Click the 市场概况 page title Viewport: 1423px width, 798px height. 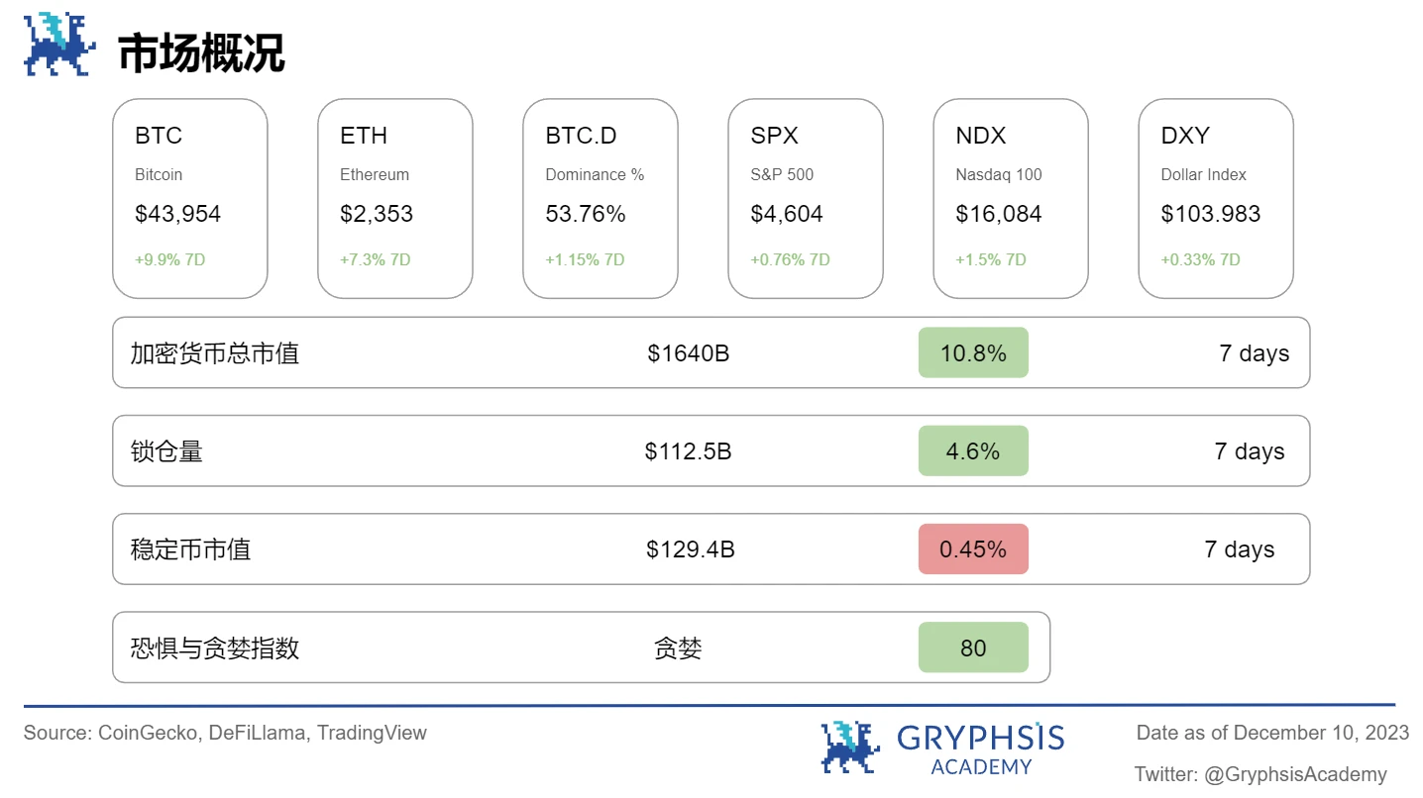point(201,53)
